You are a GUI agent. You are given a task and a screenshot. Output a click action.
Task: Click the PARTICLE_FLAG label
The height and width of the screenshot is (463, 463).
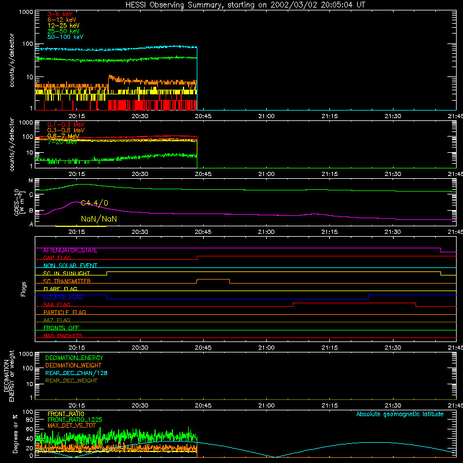tap(65, 313)
